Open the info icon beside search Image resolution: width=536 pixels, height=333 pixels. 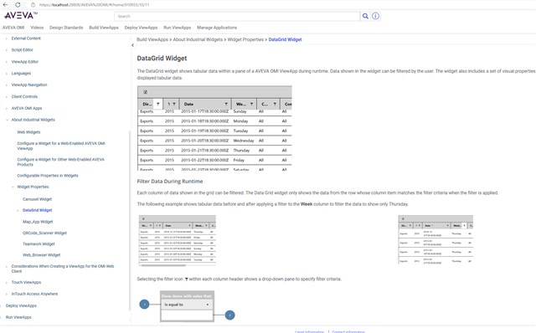click(375, 16)
